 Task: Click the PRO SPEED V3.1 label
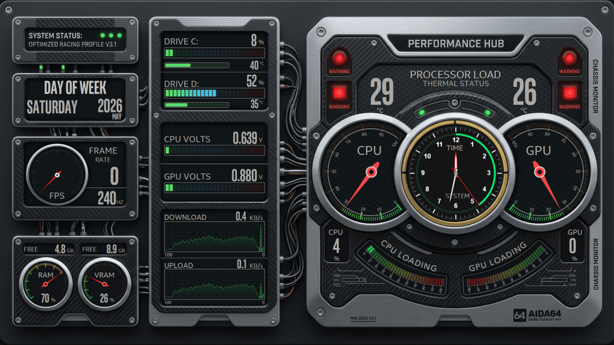click(x=363, y=319)
